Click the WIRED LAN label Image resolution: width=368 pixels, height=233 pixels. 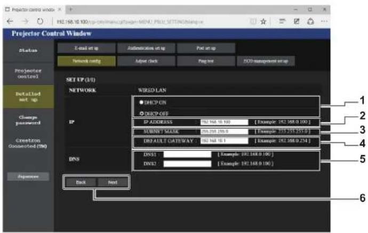pos(152,90)
